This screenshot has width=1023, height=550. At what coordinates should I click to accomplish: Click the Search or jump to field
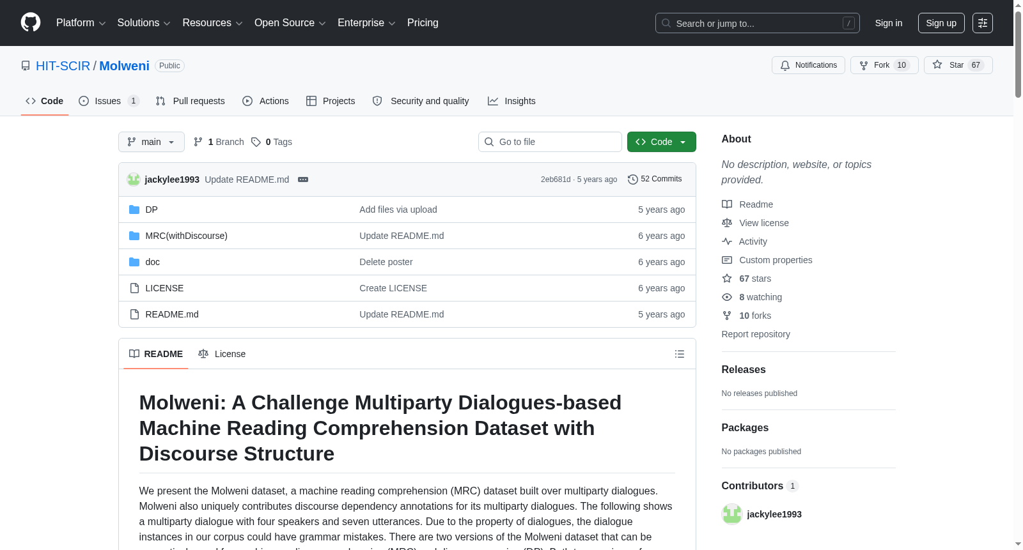[x=758, y=23]
